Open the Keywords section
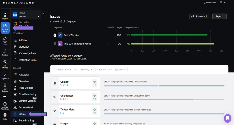The width and height of the screenshot is (234, 125). coord(5,76)
